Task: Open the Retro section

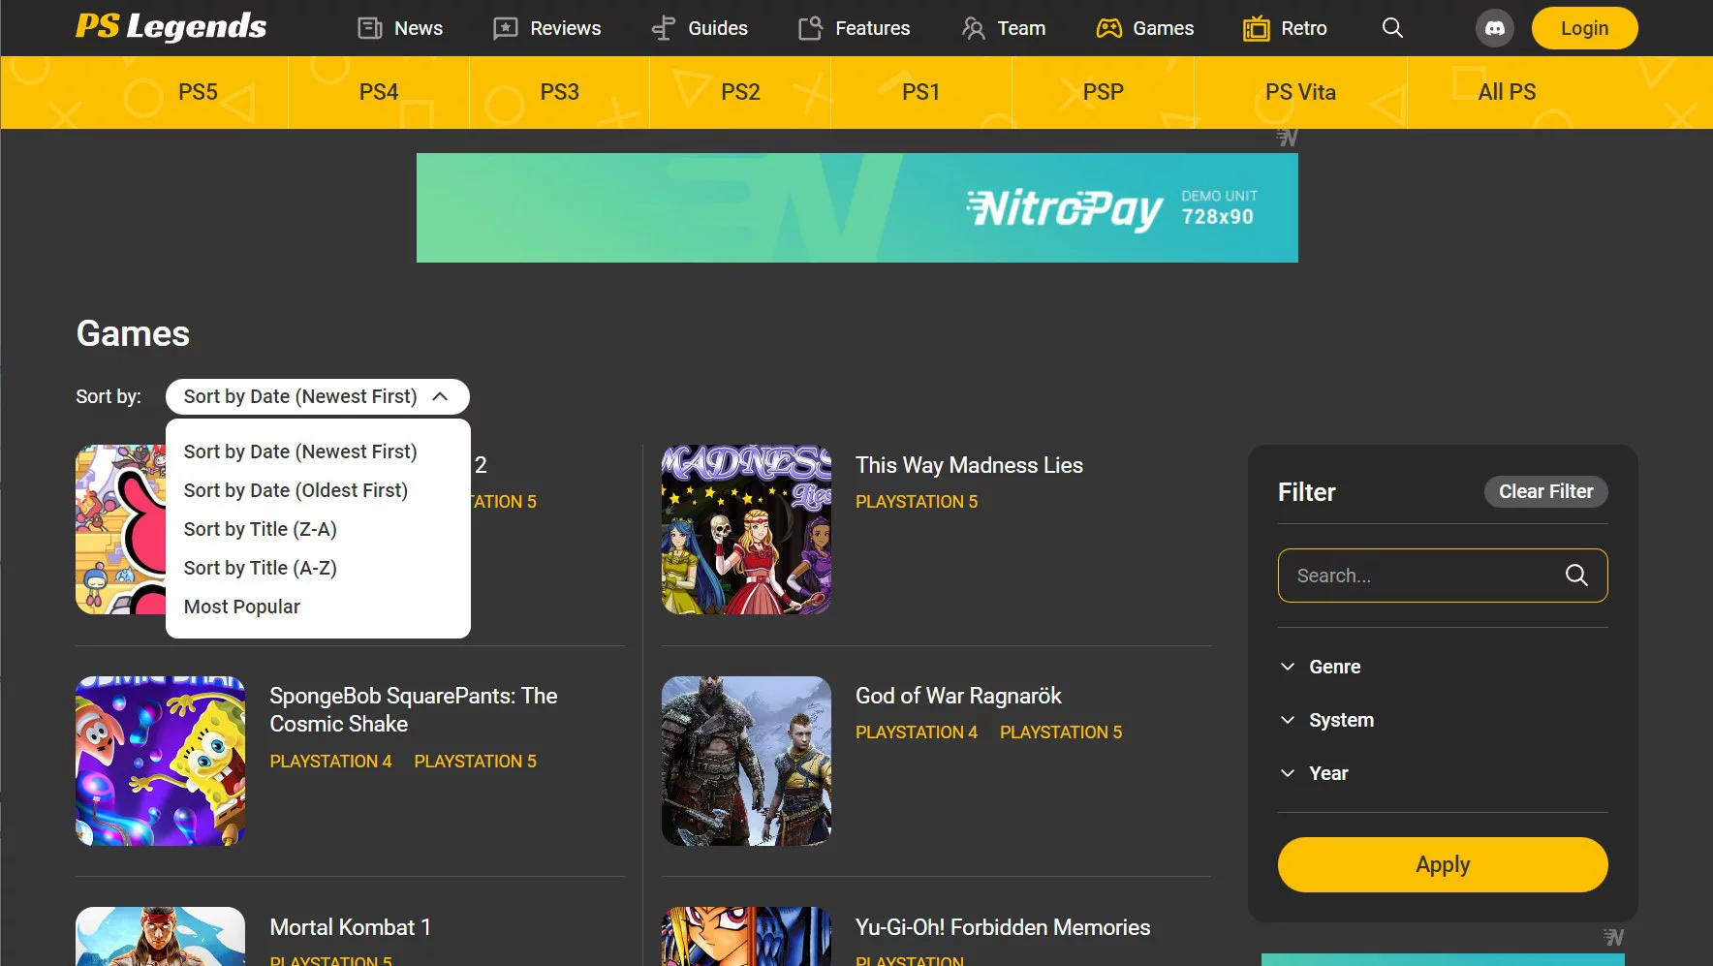Action: pyautogui.click(x=1304, y=28)
